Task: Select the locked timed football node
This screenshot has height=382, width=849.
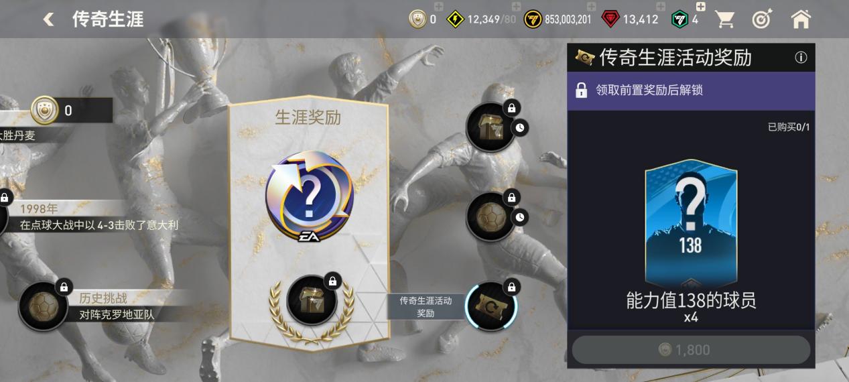Action: click(491, 216)
